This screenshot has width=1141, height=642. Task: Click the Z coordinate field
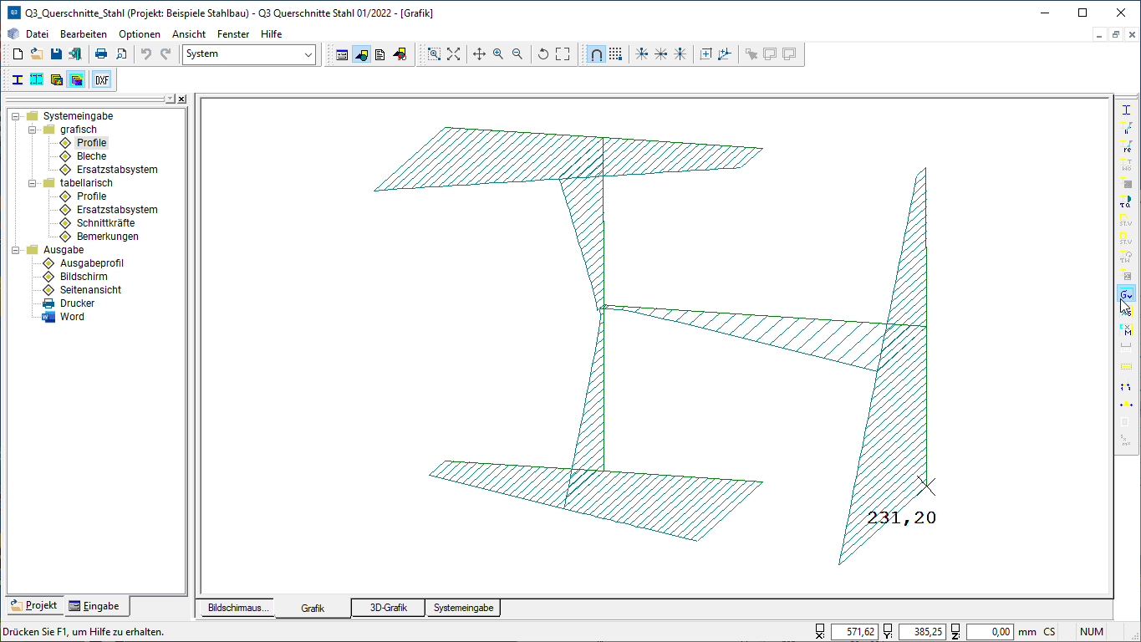[990, 632]
